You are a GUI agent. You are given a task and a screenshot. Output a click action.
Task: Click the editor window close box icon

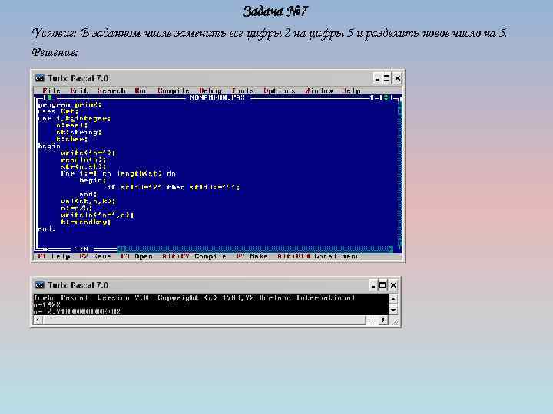click(50, 97)
